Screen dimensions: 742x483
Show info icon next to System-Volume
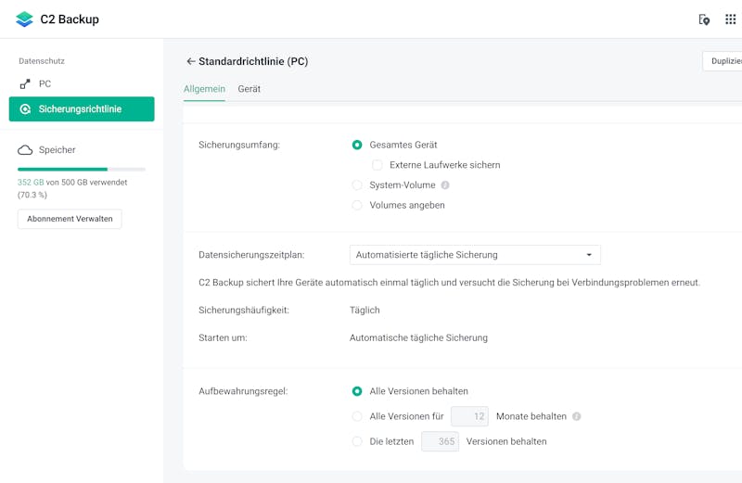(x=445, y=185)
